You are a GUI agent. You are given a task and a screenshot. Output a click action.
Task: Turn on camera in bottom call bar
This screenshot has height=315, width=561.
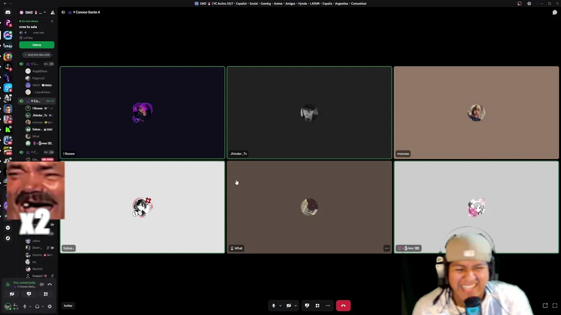click(x=289, y=305)
